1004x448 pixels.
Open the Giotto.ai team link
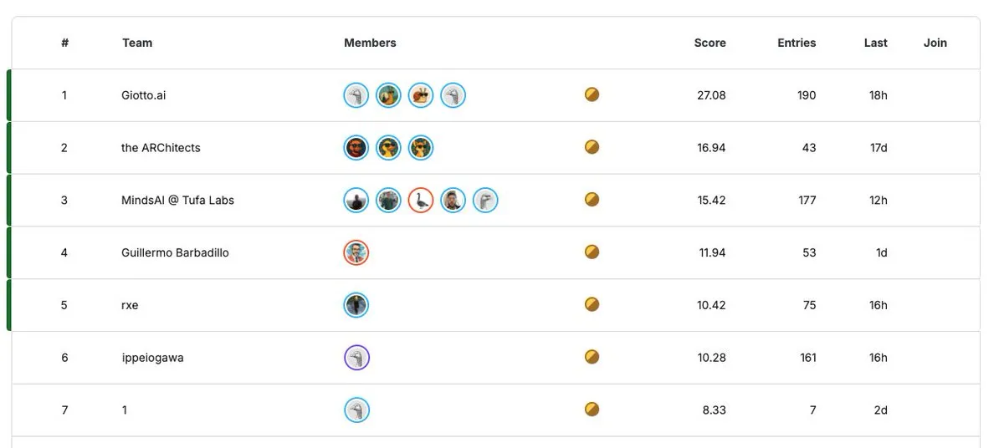(143, 95)
